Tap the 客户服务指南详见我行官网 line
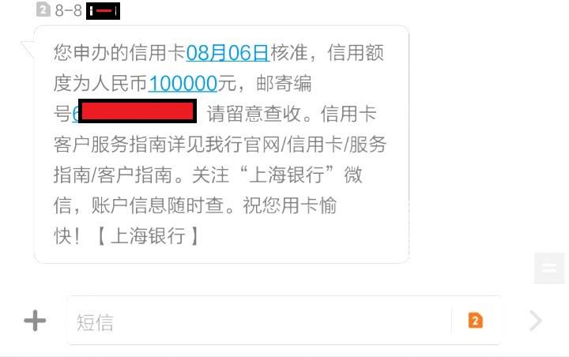This screenshot has width=569, height=357. click(x=167, y=145)
